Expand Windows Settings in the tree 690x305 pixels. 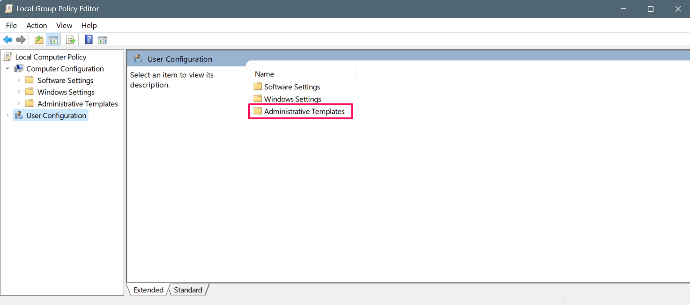pyautogui.click(x=19, y=92)
